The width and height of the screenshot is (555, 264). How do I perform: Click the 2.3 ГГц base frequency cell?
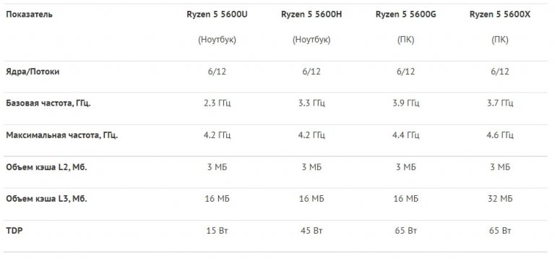[218, 103]
